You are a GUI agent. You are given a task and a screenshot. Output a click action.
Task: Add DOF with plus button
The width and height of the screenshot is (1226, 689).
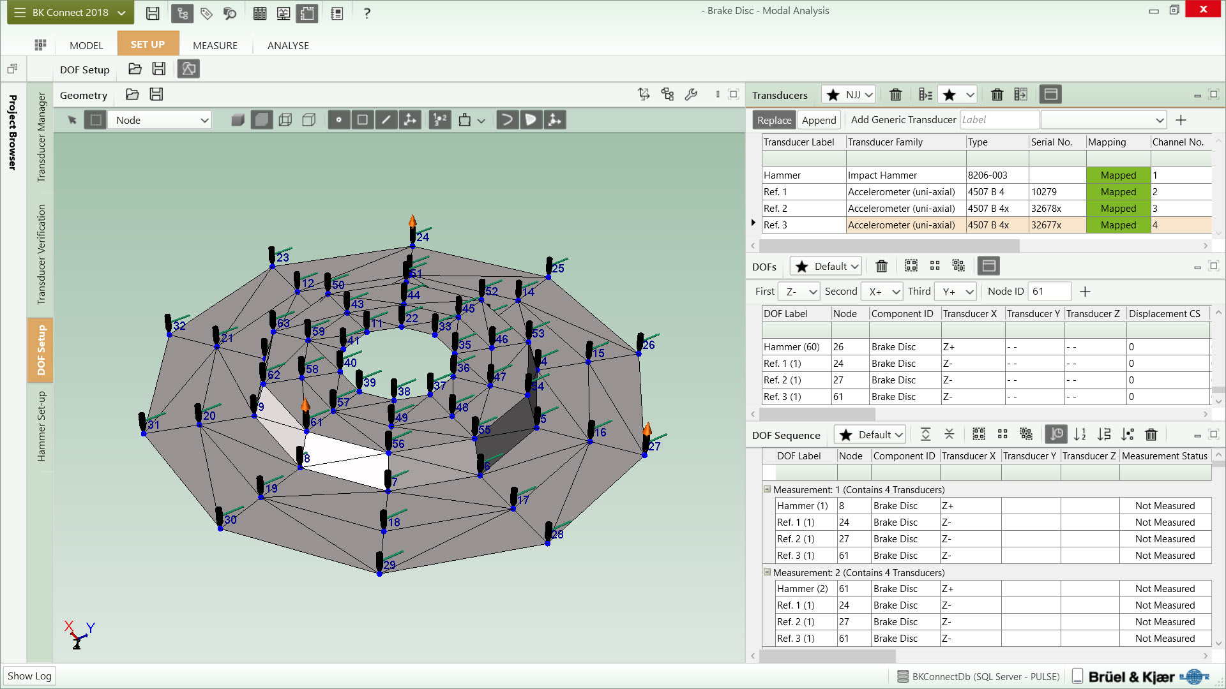click(1085, 292)
